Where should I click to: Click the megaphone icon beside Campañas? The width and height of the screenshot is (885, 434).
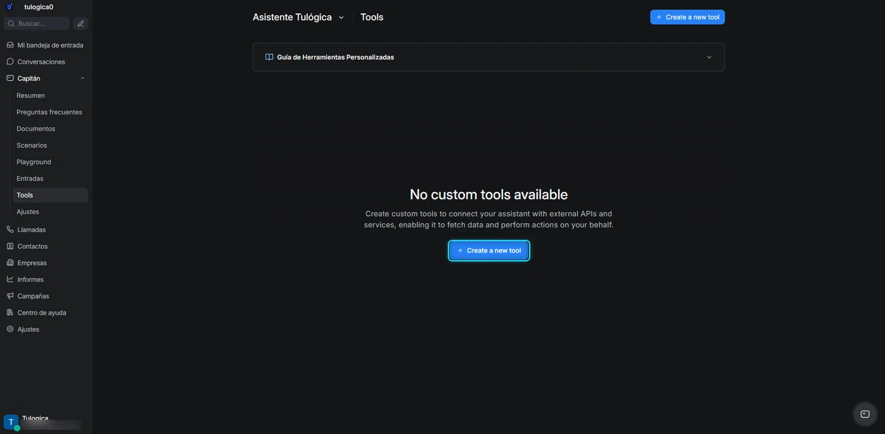click(x=10, y=296)
